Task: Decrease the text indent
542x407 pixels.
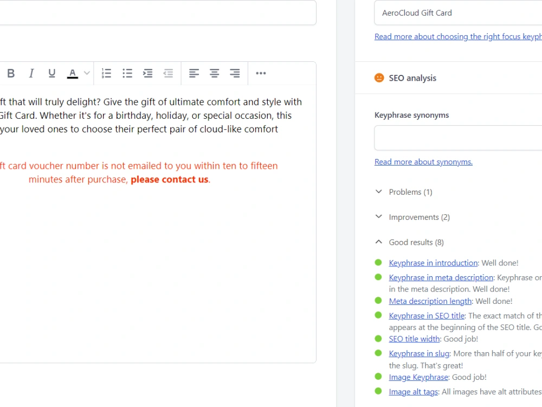Action: [169, 73]
